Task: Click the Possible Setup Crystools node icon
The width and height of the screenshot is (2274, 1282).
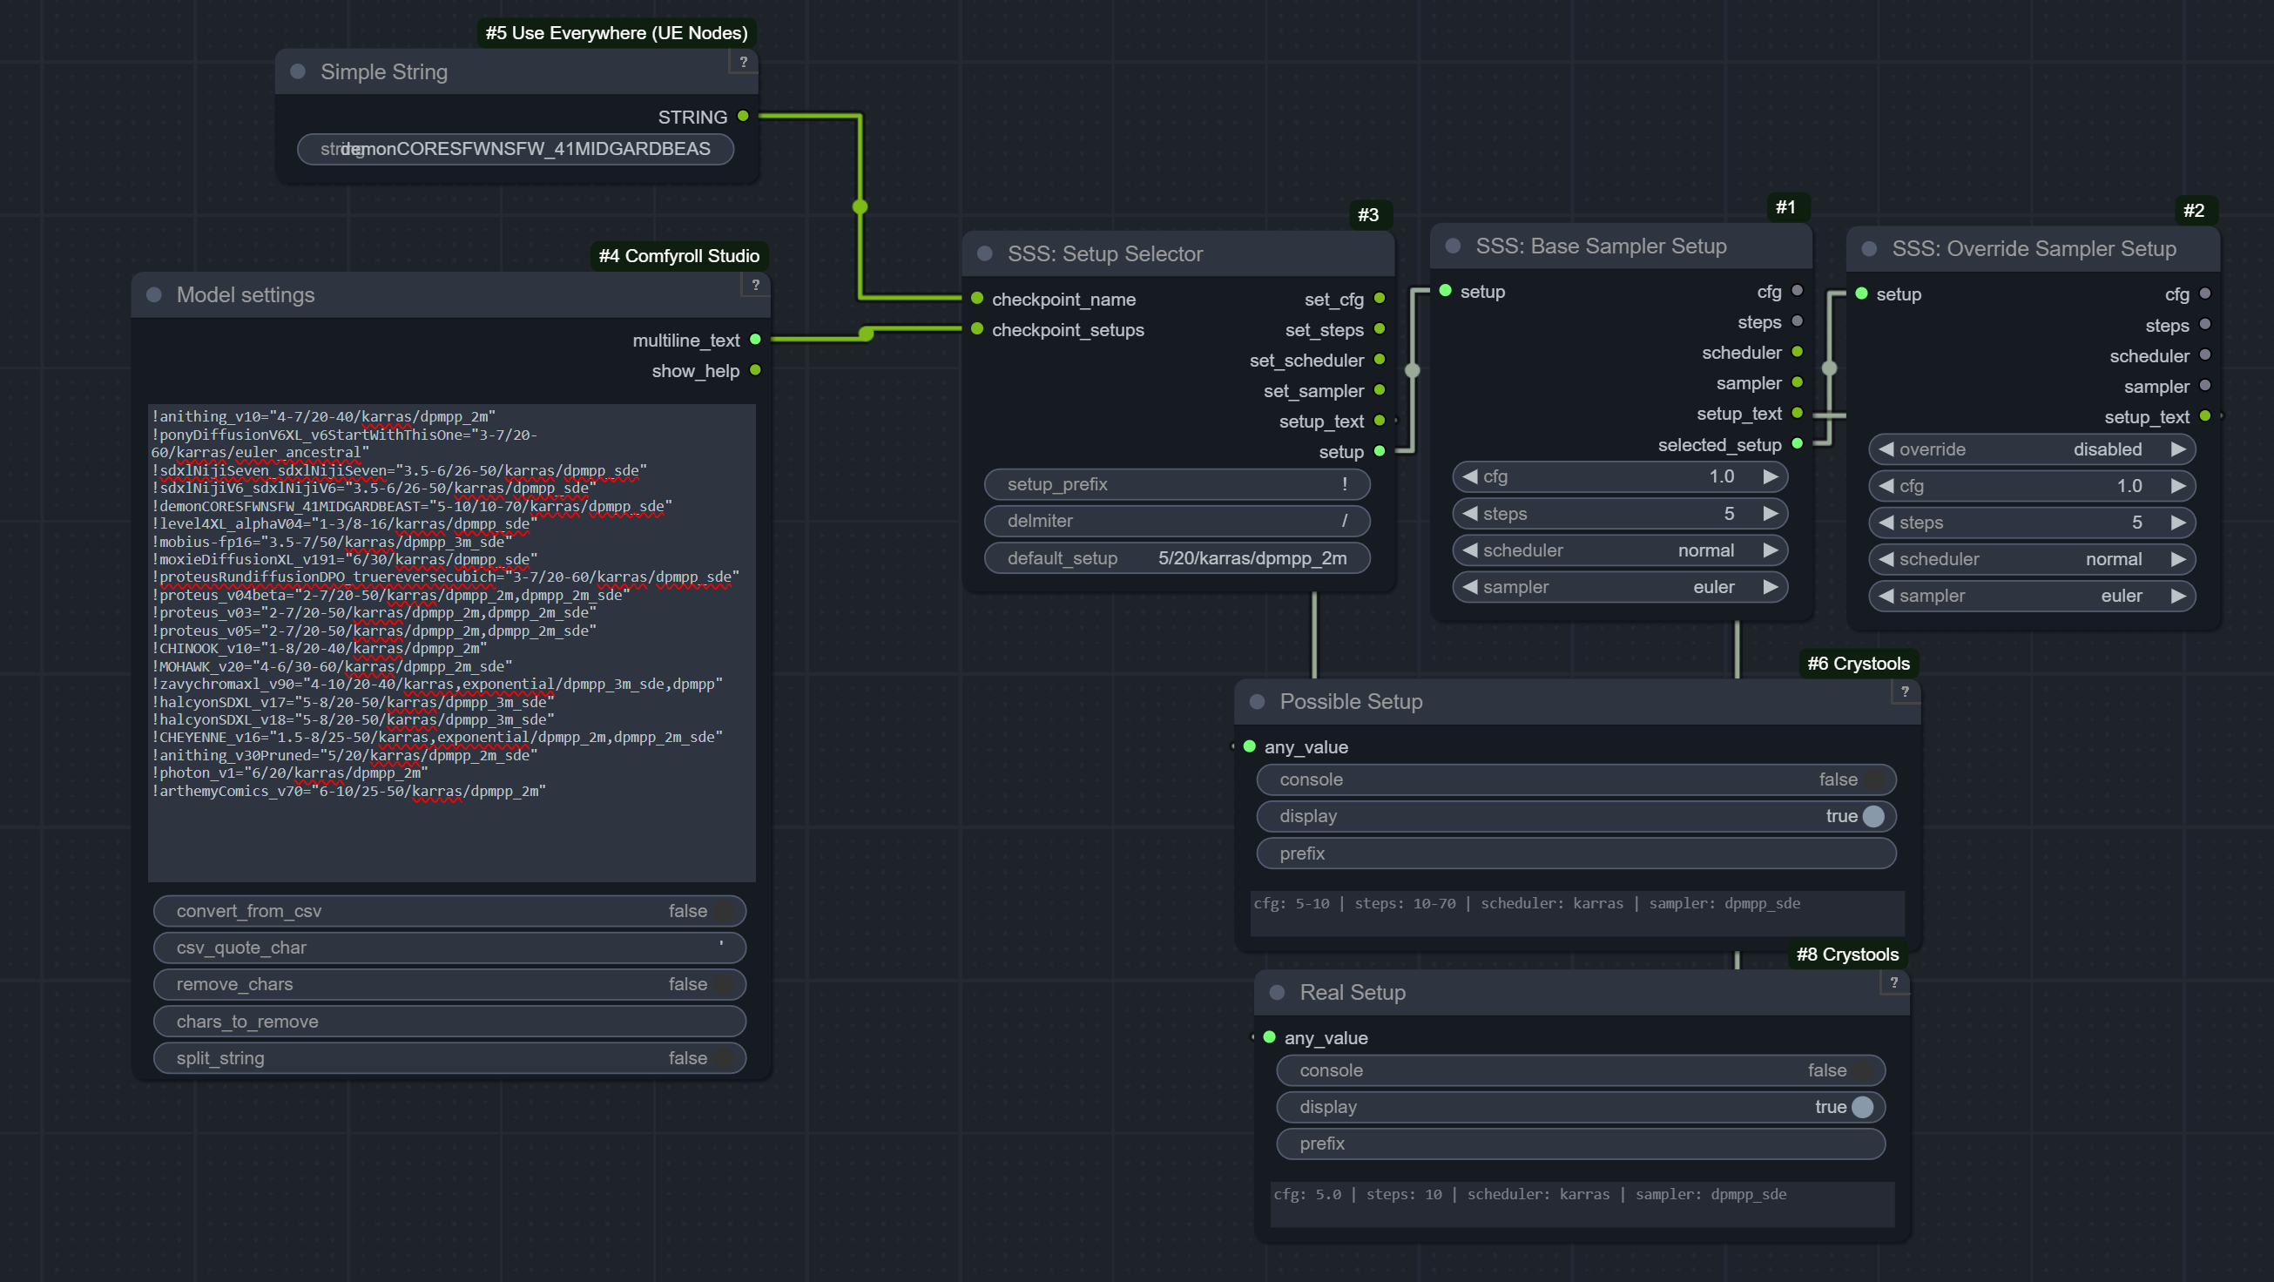Action: (x=1258, y=701)
